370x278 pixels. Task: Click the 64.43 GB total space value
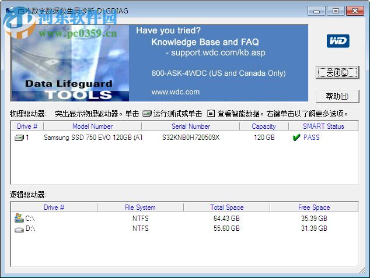coord(226,219)
